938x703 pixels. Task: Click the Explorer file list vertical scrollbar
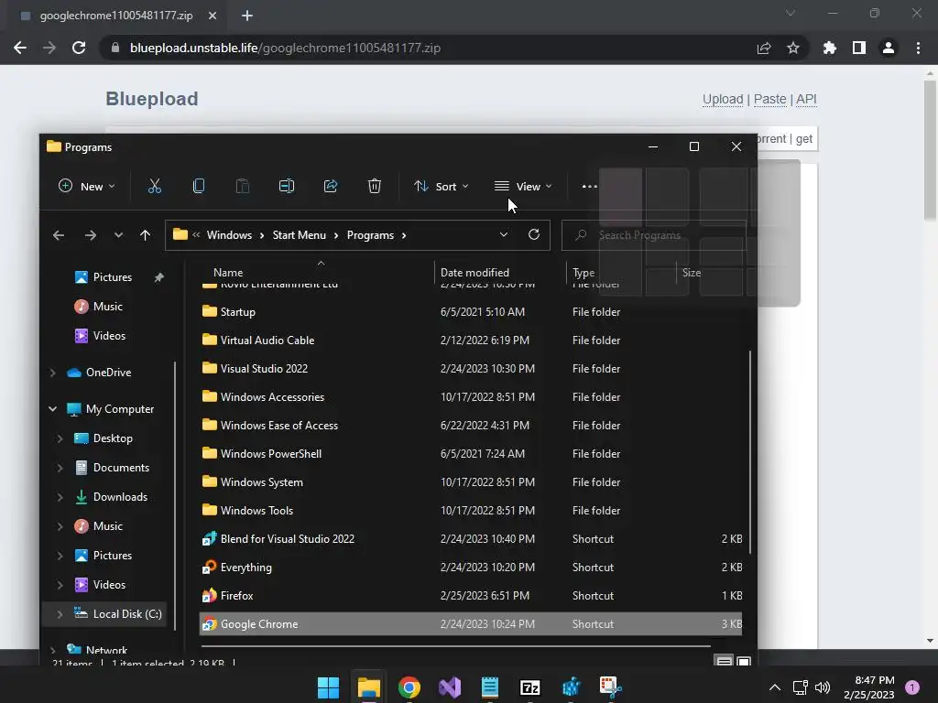coord(749,452)
